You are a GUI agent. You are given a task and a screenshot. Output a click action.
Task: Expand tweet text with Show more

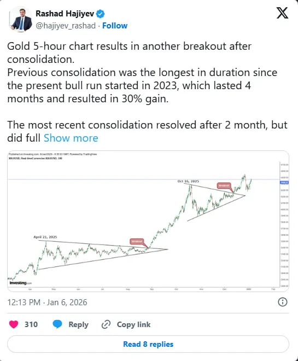[x=71, y=138]
